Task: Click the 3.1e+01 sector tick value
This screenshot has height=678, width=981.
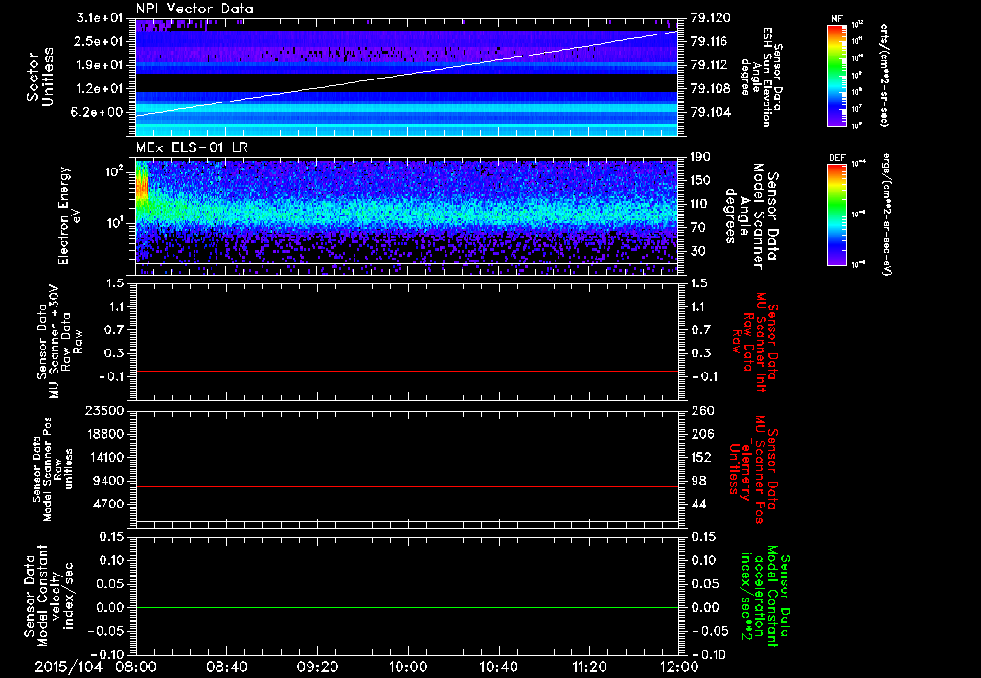Action: point(100,18)
